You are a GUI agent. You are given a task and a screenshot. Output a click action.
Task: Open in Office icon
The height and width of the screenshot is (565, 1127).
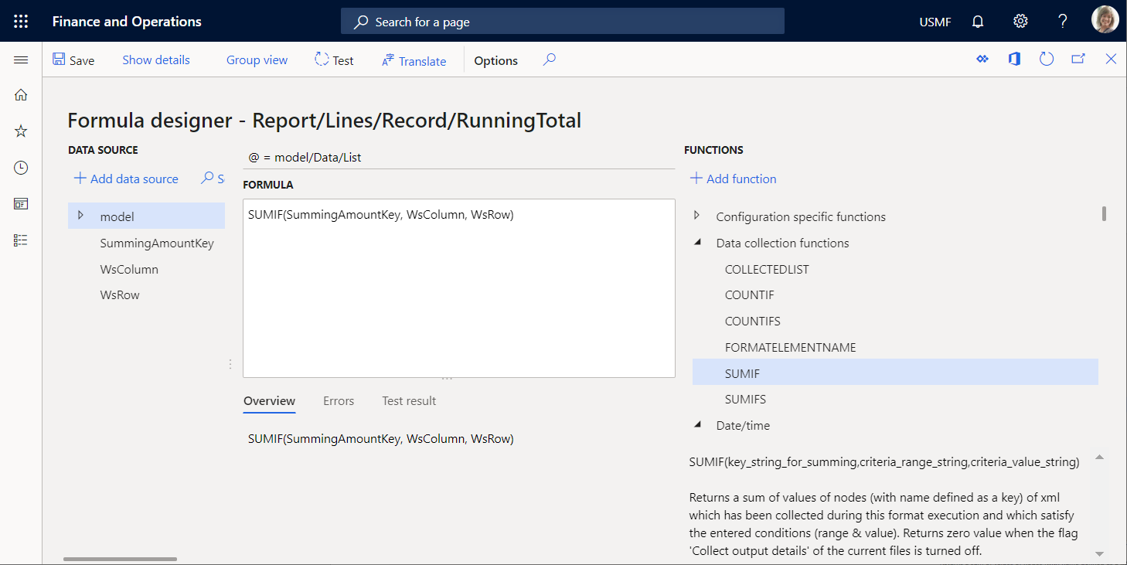coord(1014,60)
